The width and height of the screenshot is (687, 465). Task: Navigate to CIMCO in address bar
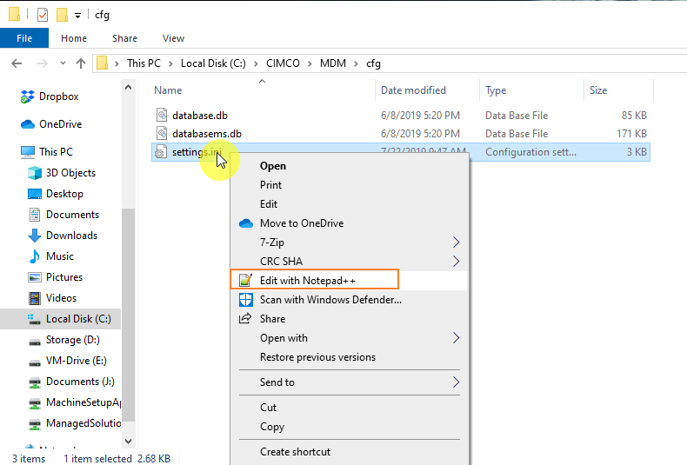click(x=283, y=63)
